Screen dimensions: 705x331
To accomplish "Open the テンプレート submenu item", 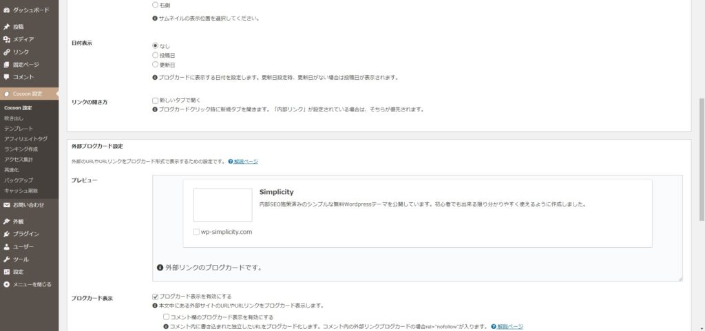I will (x=19, y=129).
